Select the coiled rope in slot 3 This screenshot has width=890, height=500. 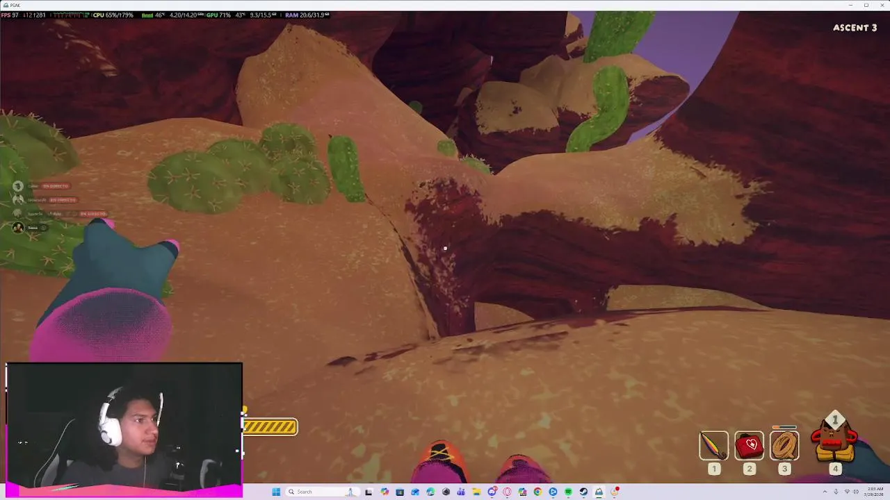[x=784, y=446]
